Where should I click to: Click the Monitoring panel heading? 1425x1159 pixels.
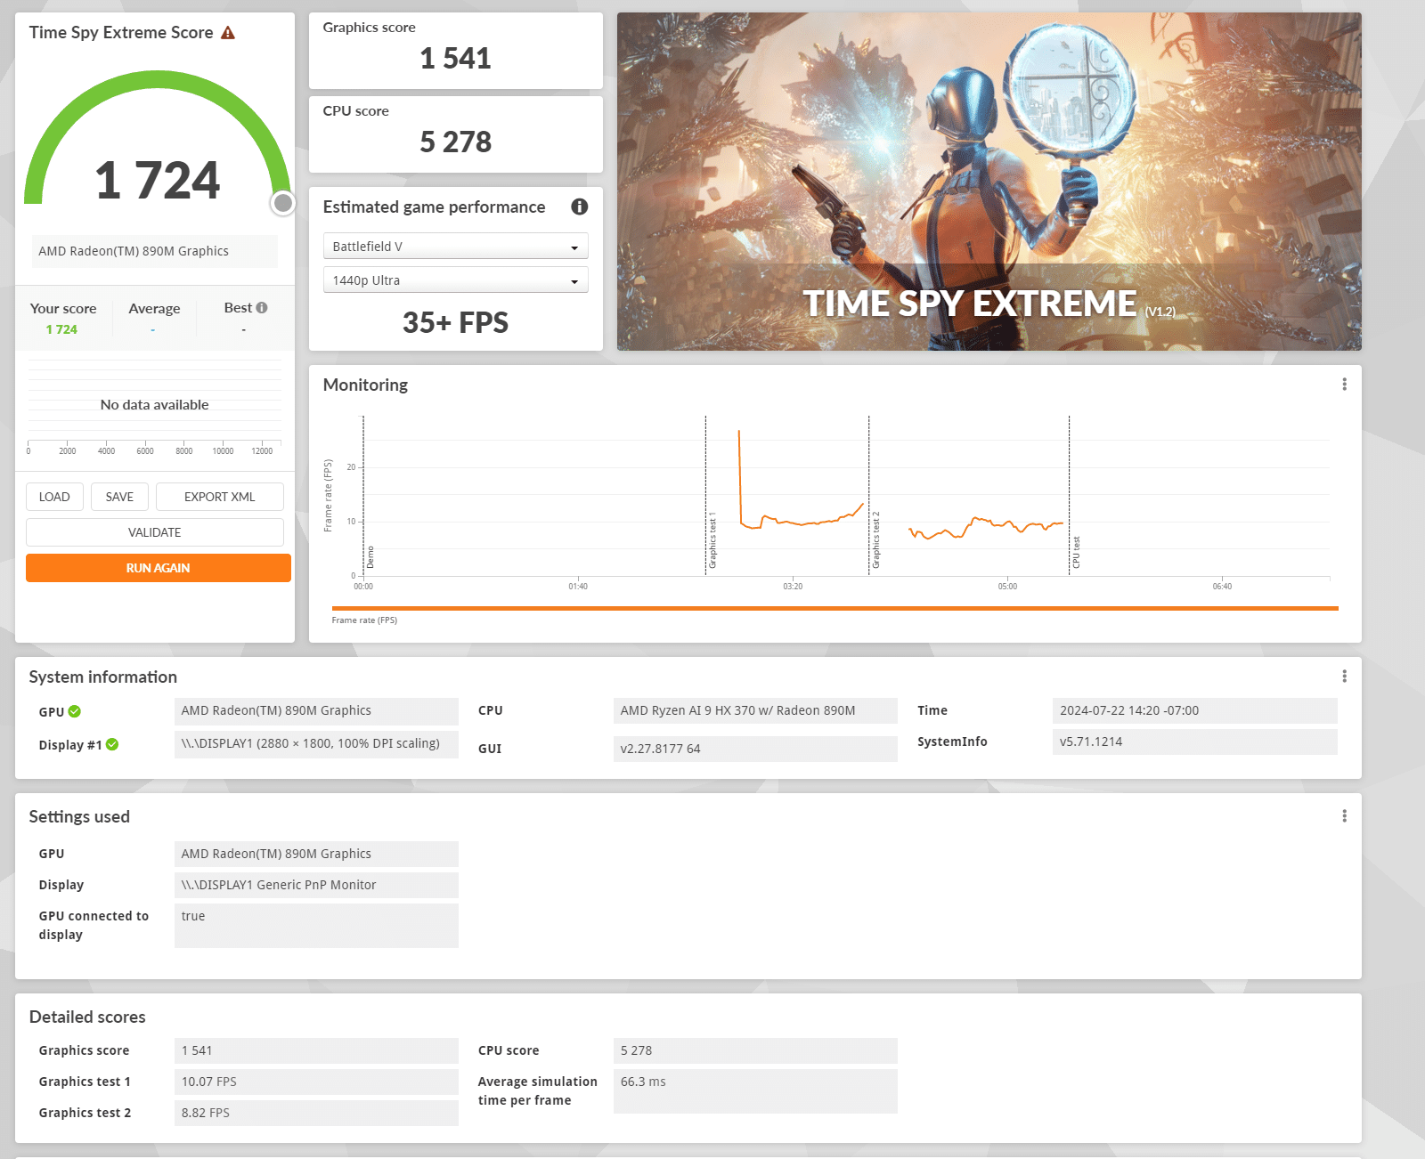(365, 385)
